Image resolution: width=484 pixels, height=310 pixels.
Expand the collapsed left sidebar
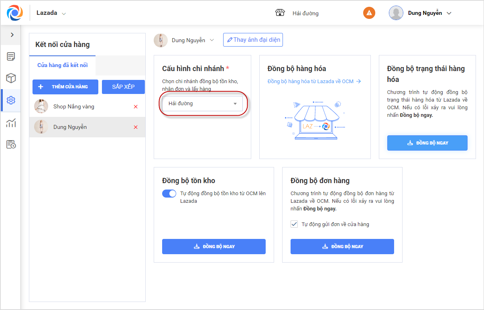[12, 35]
